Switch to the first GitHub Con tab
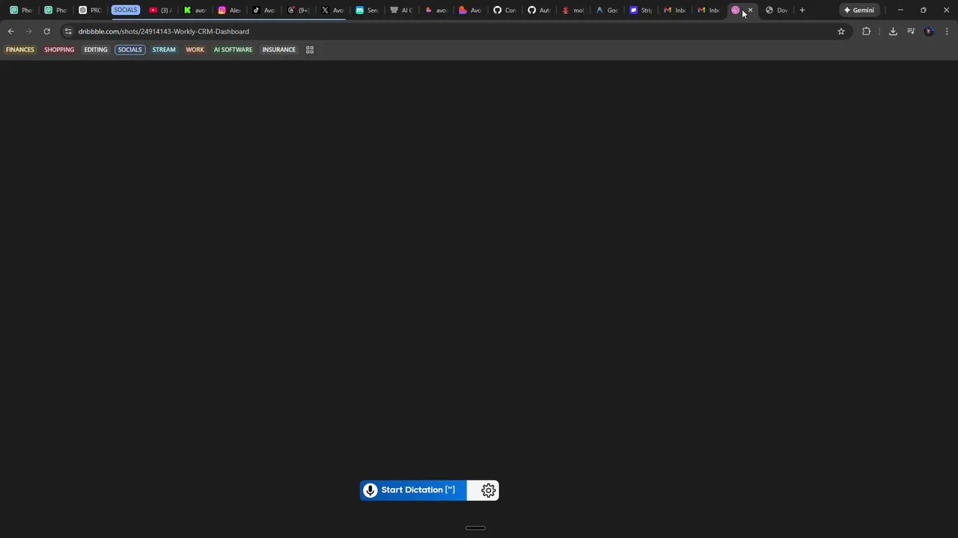Screen dimensions: 958x538 tap(504, 10)
